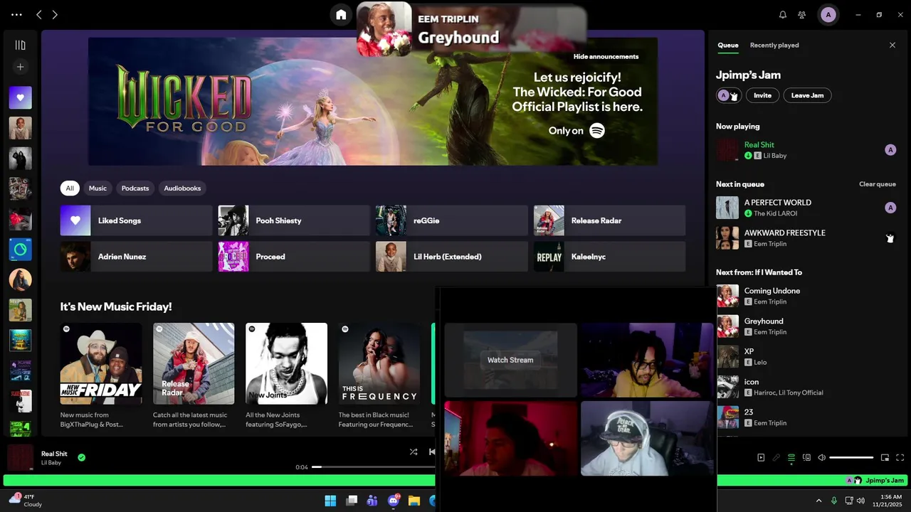Screen dimensions: 911x512
Task: Filter home by Music
Action: tap(98, 188)
